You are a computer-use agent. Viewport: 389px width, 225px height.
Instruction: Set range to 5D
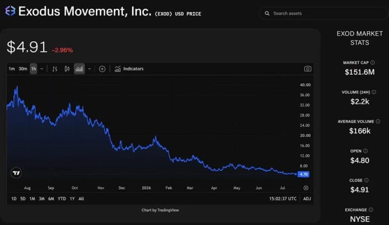[x=23, y=198]
